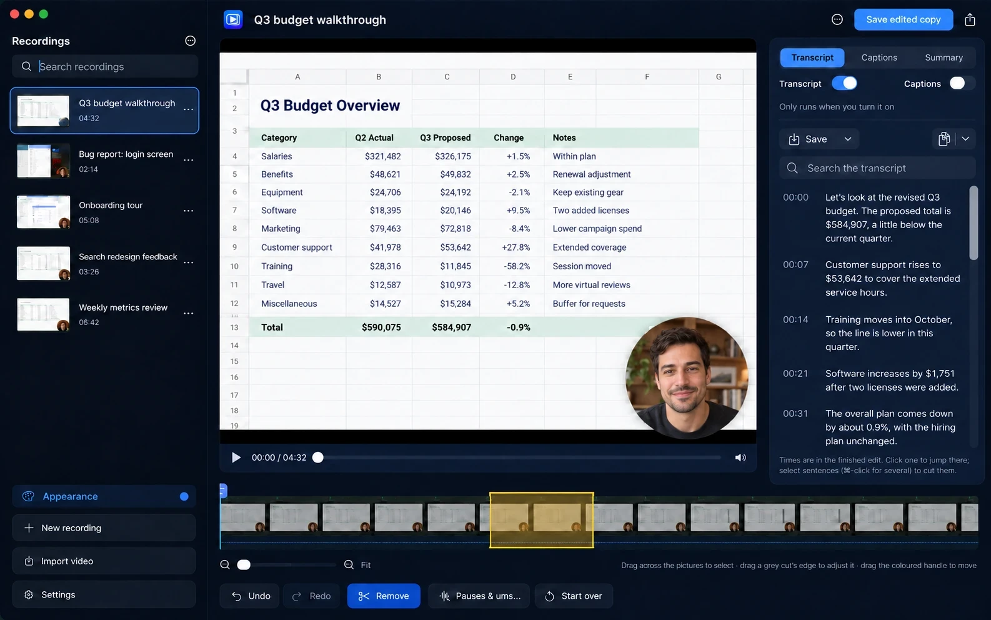Open the Recordings more options menu

pos(191,41)
